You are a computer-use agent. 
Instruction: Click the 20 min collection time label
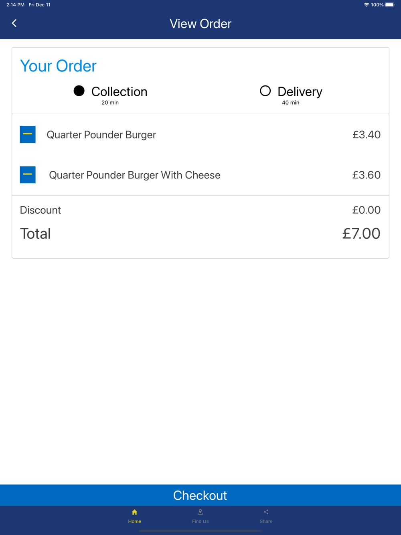110,103
